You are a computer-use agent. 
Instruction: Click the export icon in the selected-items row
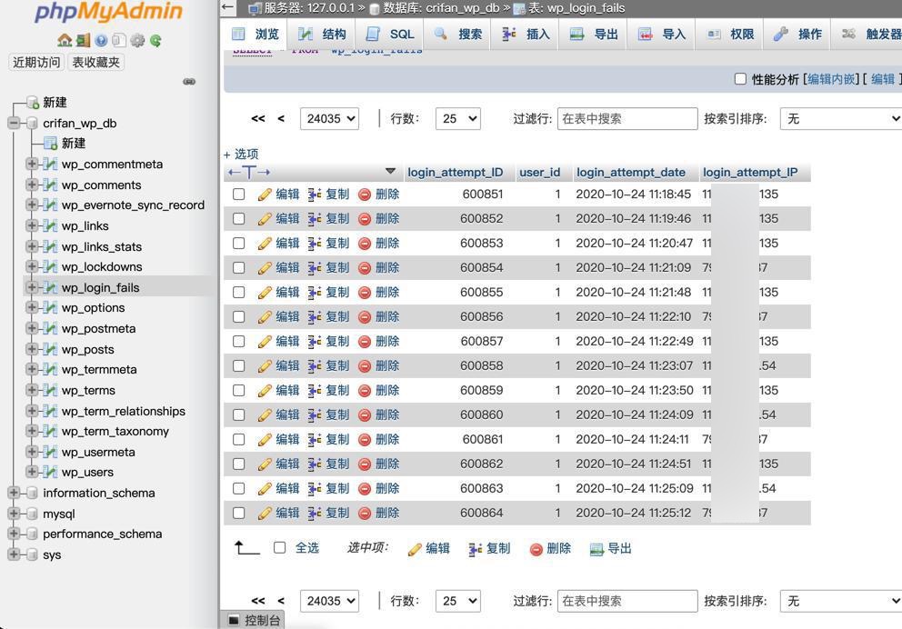[x=596, y=550]
